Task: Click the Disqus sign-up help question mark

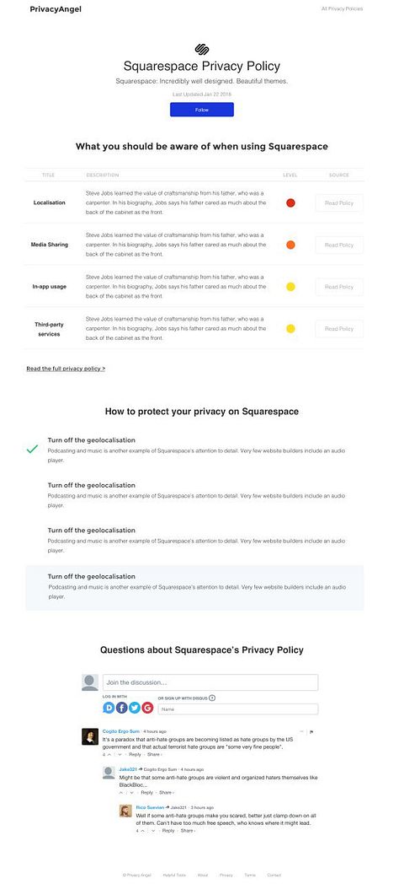Action: [212, 698]
